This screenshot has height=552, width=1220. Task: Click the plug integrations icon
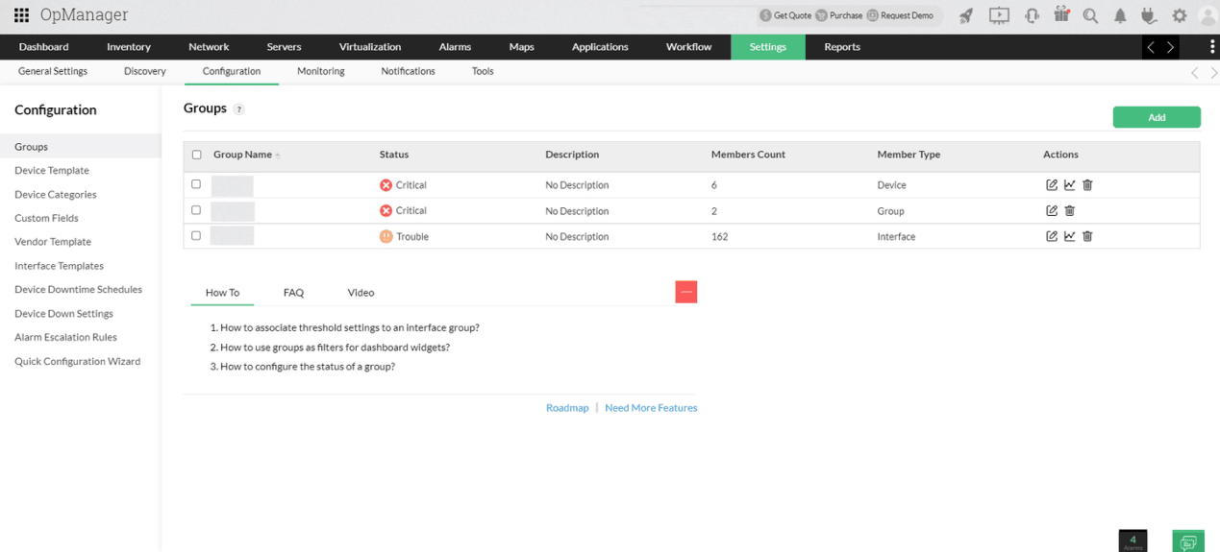coord(1148,15)
